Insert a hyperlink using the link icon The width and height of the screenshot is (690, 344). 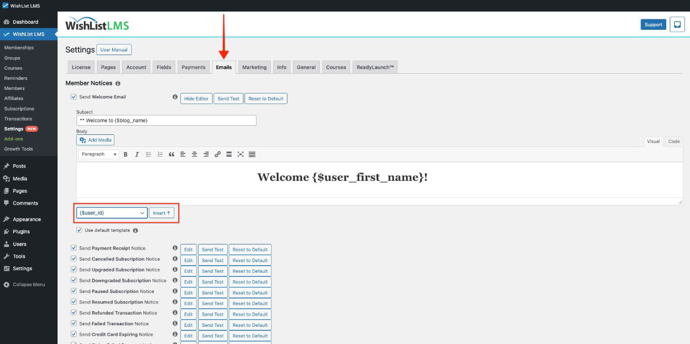[218, 154]
